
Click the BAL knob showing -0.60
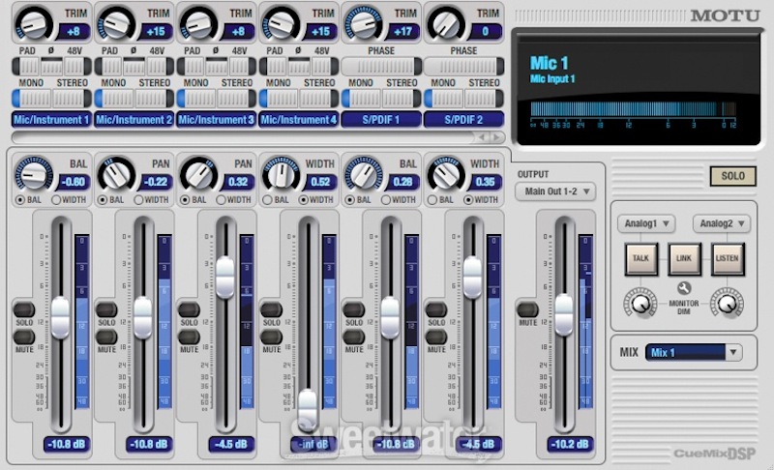click(x=34, y=174)
